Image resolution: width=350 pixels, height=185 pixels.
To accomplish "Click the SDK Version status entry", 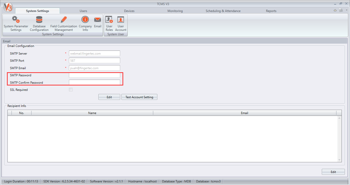I will 64,181.
